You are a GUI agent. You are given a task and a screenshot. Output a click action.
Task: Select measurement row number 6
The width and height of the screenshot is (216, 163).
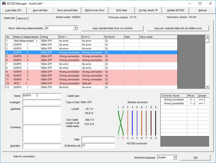click(x=91, y=60)
